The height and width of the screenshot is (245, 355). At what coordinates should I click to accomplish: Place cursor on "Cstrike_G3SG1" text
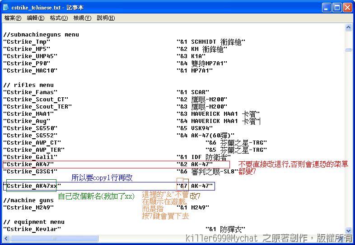click(x=30, y=172)
